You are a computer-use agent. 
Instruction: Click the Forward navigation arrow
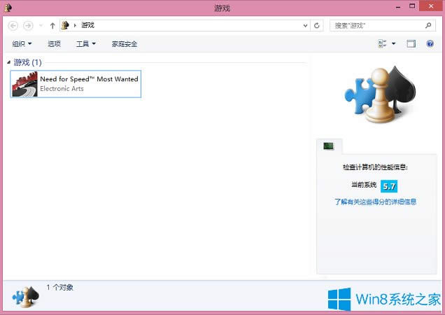click(x=28, y=25)
